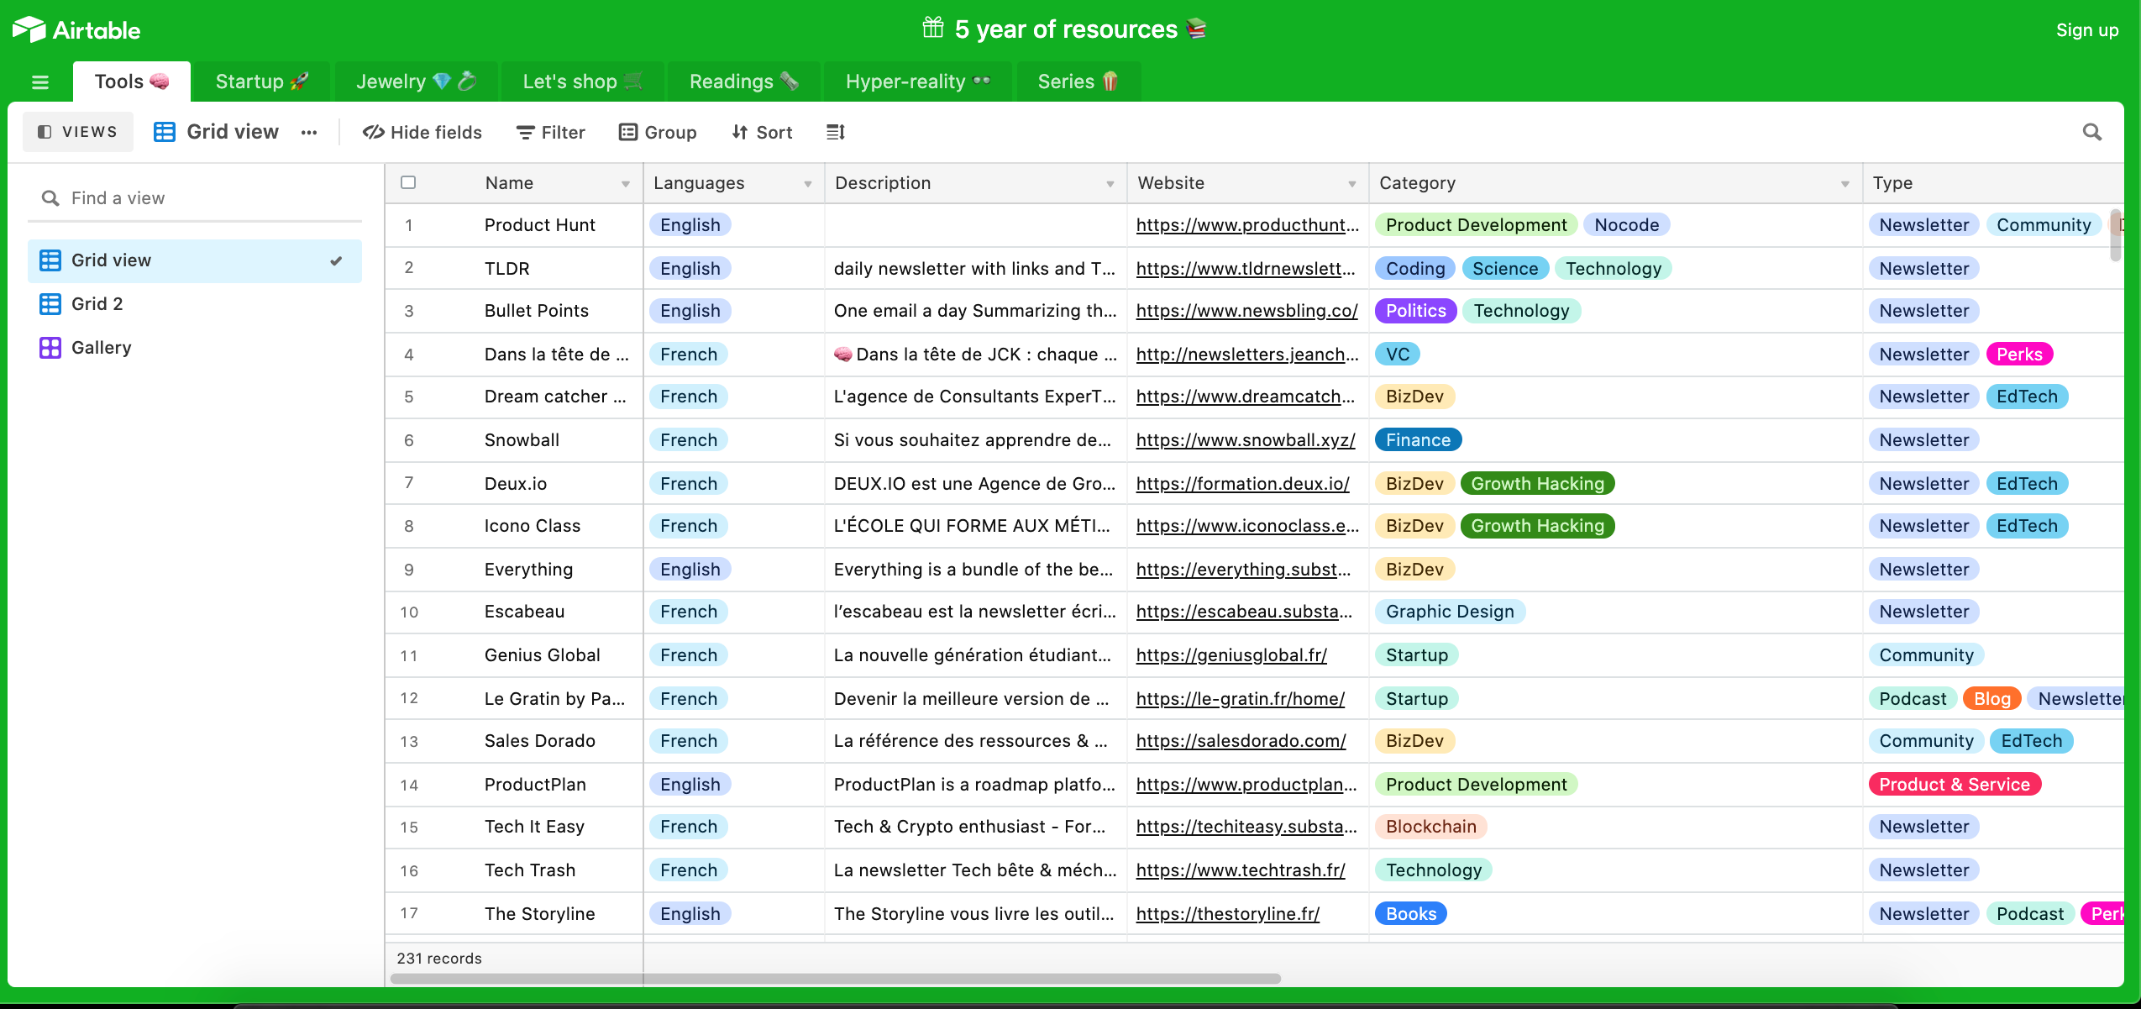Click the pink Perks tag

pyautogui.click(x=2018, y=354)
